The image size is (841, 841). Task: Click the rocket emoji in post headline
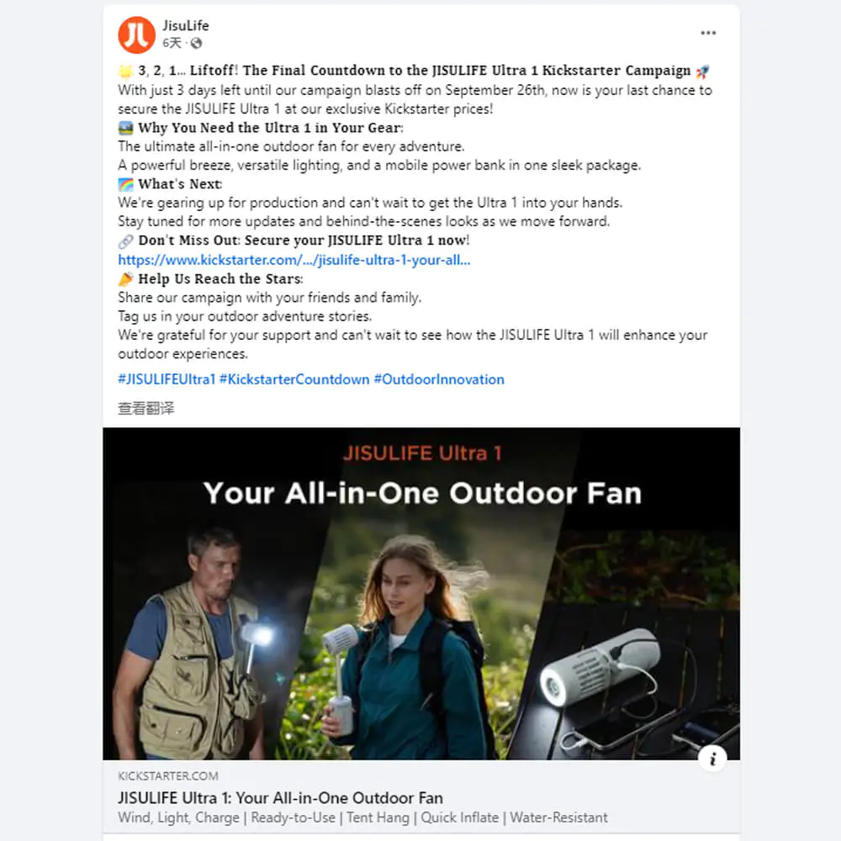coord(702,71)
